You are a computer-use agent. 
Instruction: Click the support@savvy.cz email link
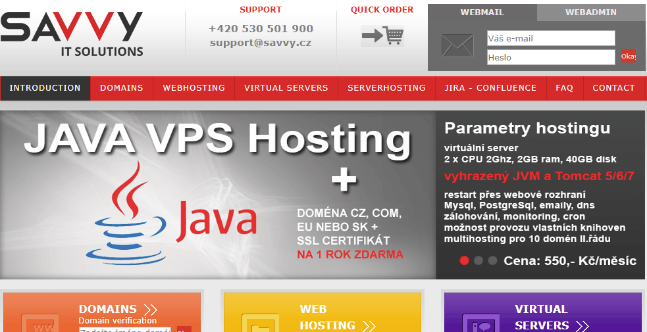pyautogui.click(x=261, y=43)
